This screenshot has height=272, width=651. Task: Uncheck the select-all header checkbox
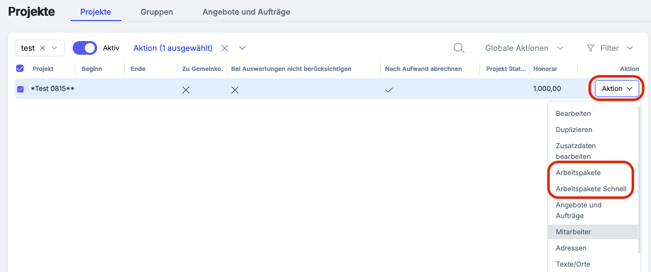20,68
